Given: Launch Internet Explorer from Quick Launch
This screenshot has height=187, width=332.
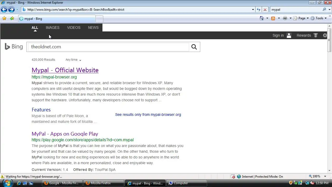Looking at the screenshot, I should [x=19, y=183].
